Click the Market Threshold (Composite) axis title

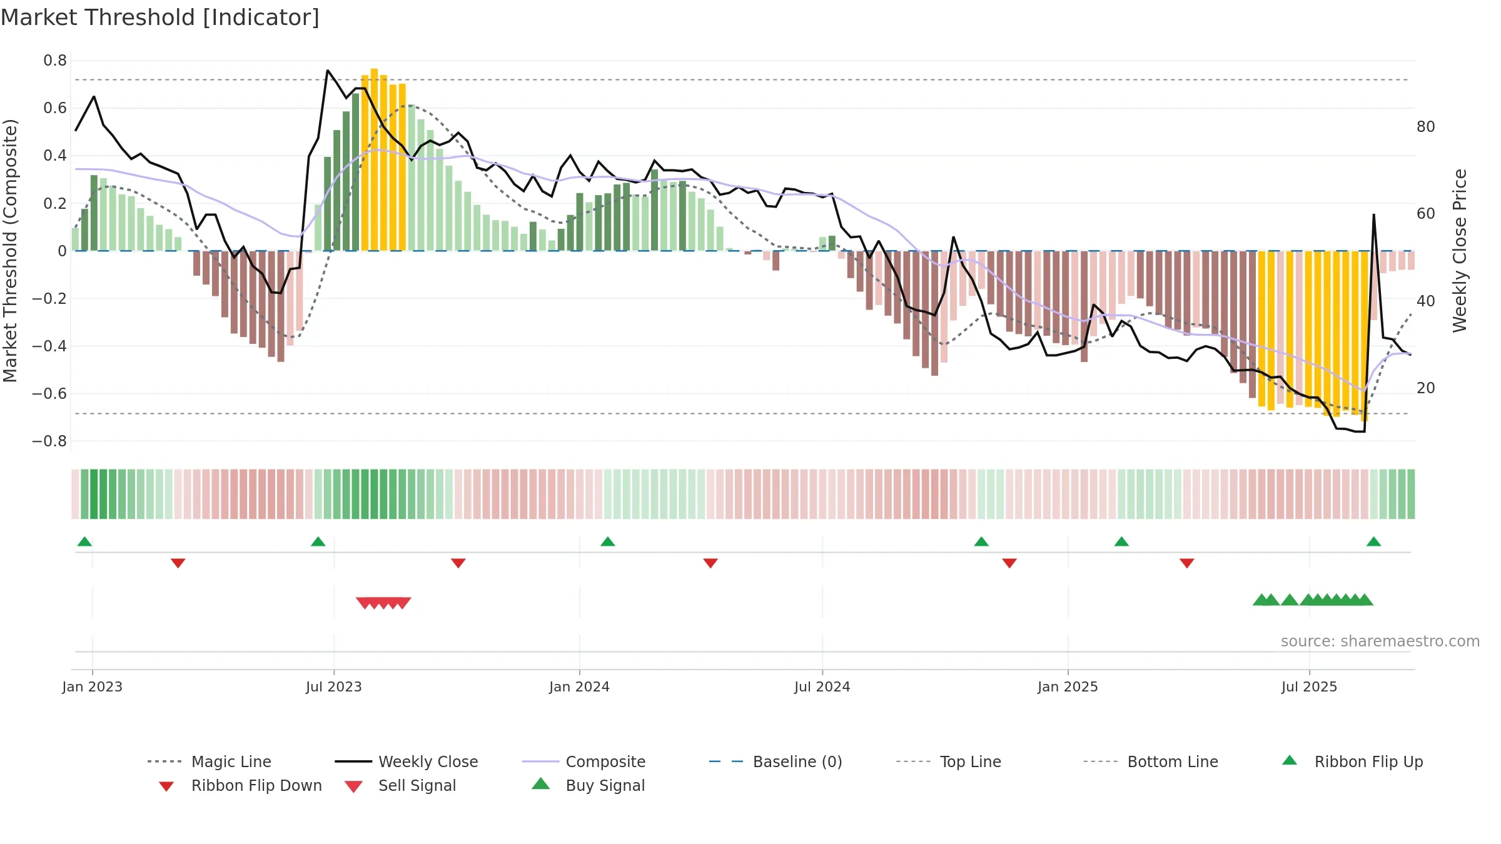click(x=10, y=250)
